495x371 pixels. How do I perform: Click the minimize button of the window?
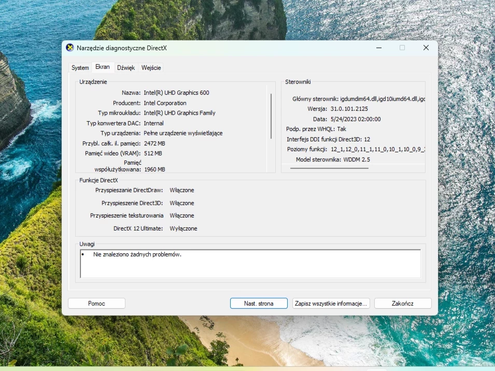click(379, 48)
